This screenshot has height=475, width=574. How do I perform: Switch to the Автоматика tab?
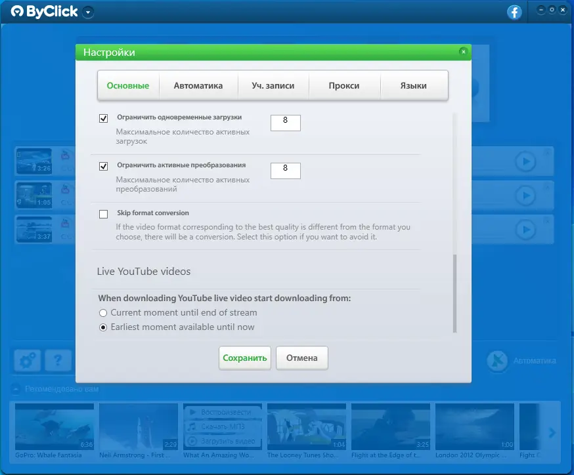pyautogui.click(x=198, y=85)
